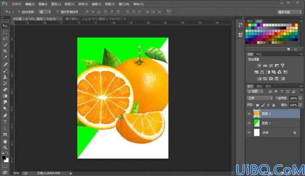Select the History Brush tool
The width and height of the screenshot is (305, 176).
pyautogui.click(x=5, y=83)
